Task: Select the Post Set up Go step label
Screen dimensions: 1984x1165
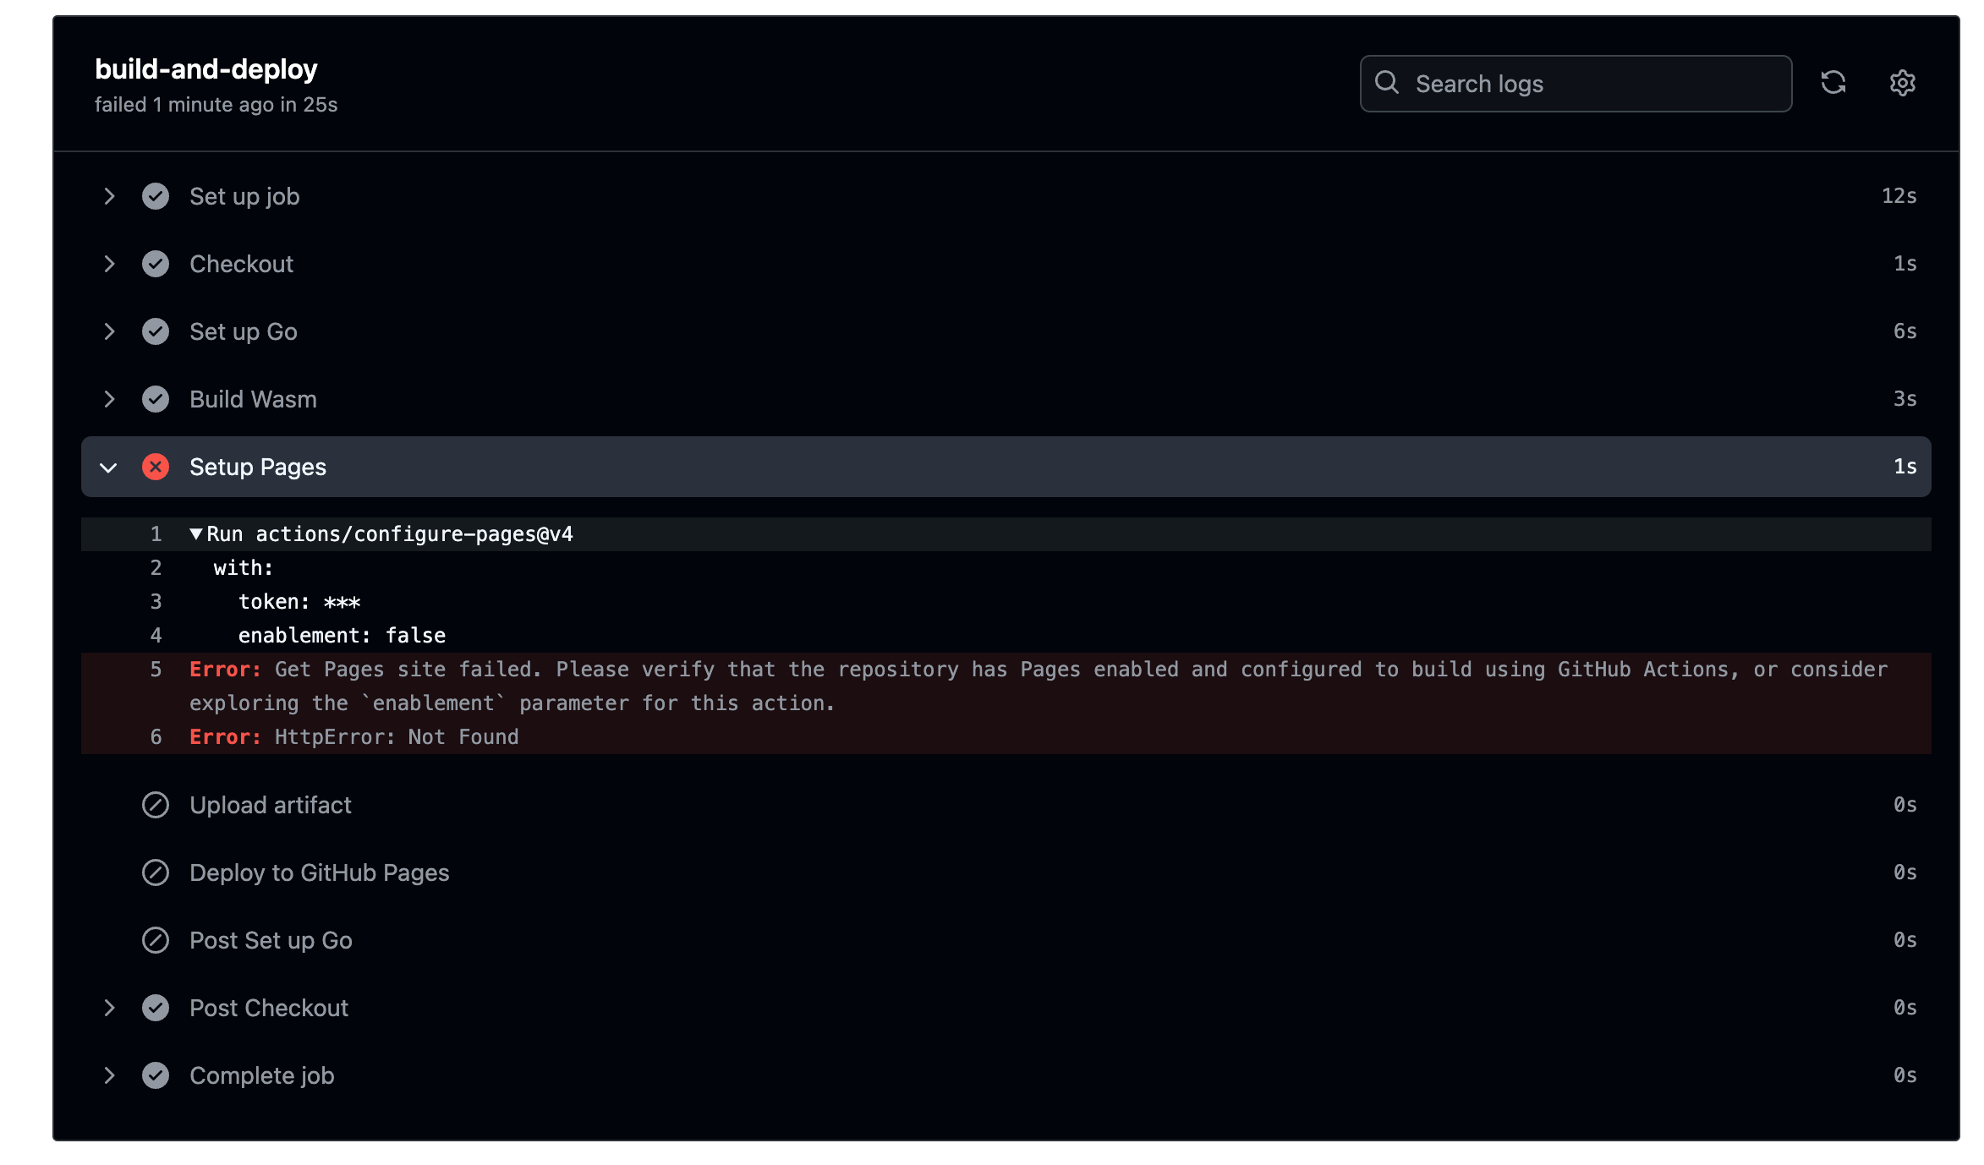Action: pos(271,940)
